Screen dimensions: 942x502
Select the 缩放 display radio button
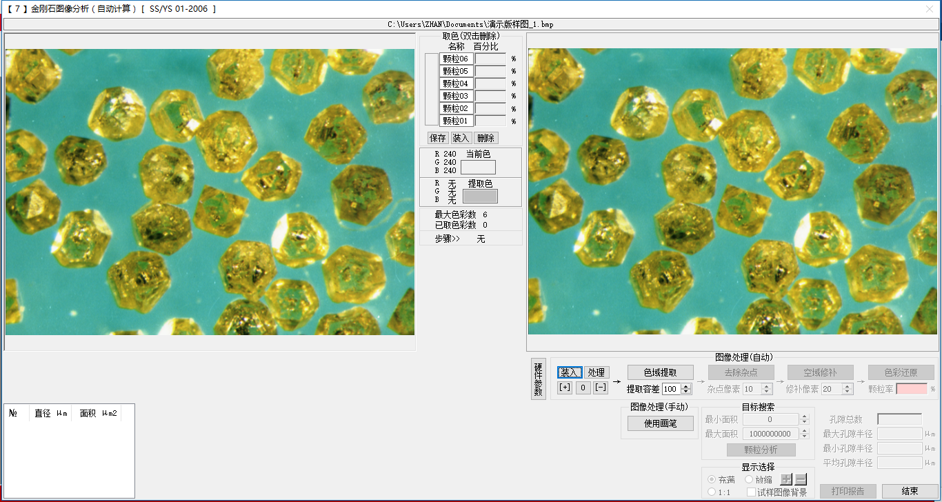pos(749,479)
